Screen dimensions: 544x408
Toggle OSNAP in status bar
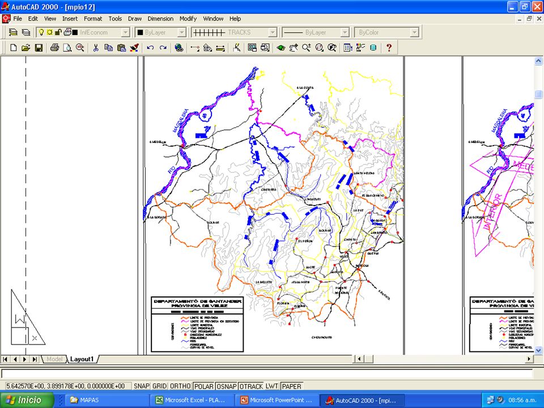coord(227,386)
